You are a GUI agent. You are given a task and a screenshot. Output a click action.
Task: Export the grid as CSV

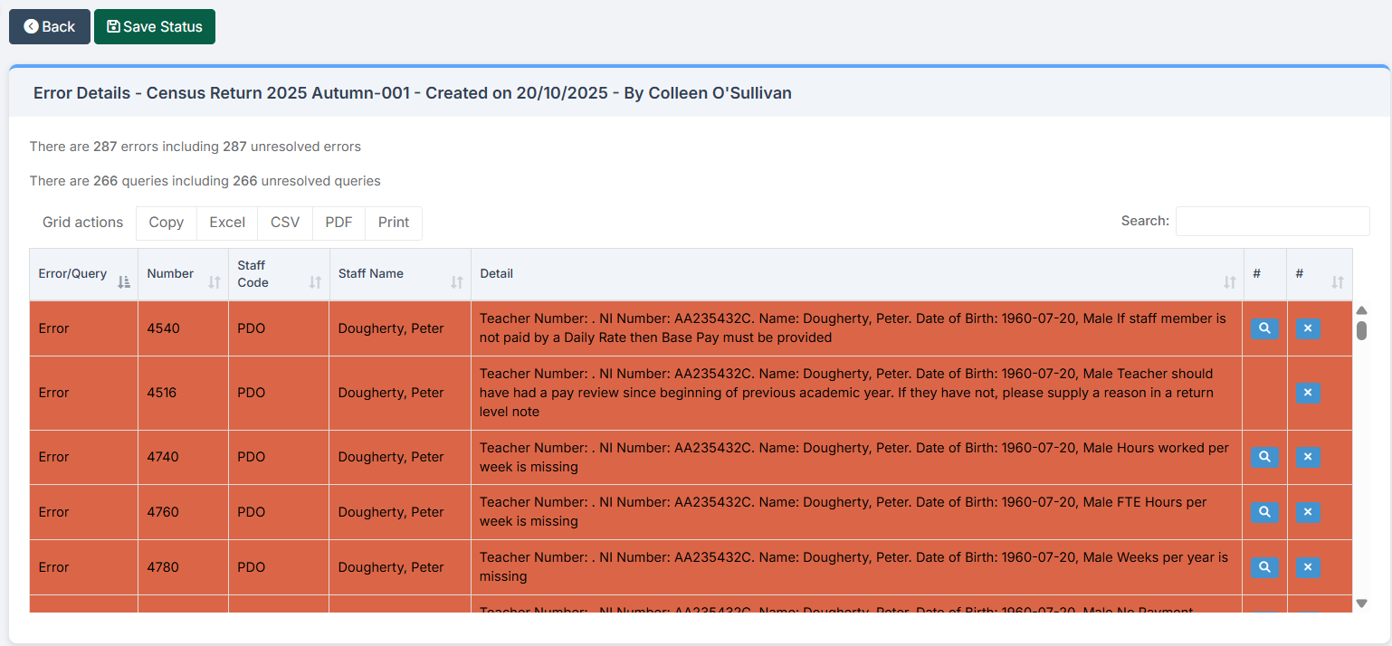coord(285,223)
